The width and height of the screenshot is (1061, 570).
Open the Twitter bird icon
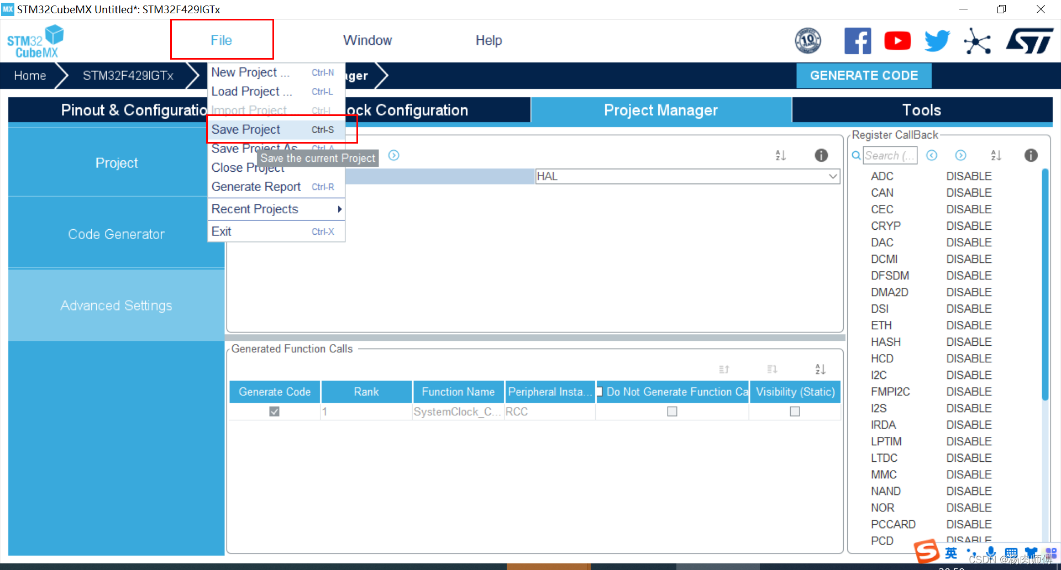pyautogui.click(x=937, y=41)
